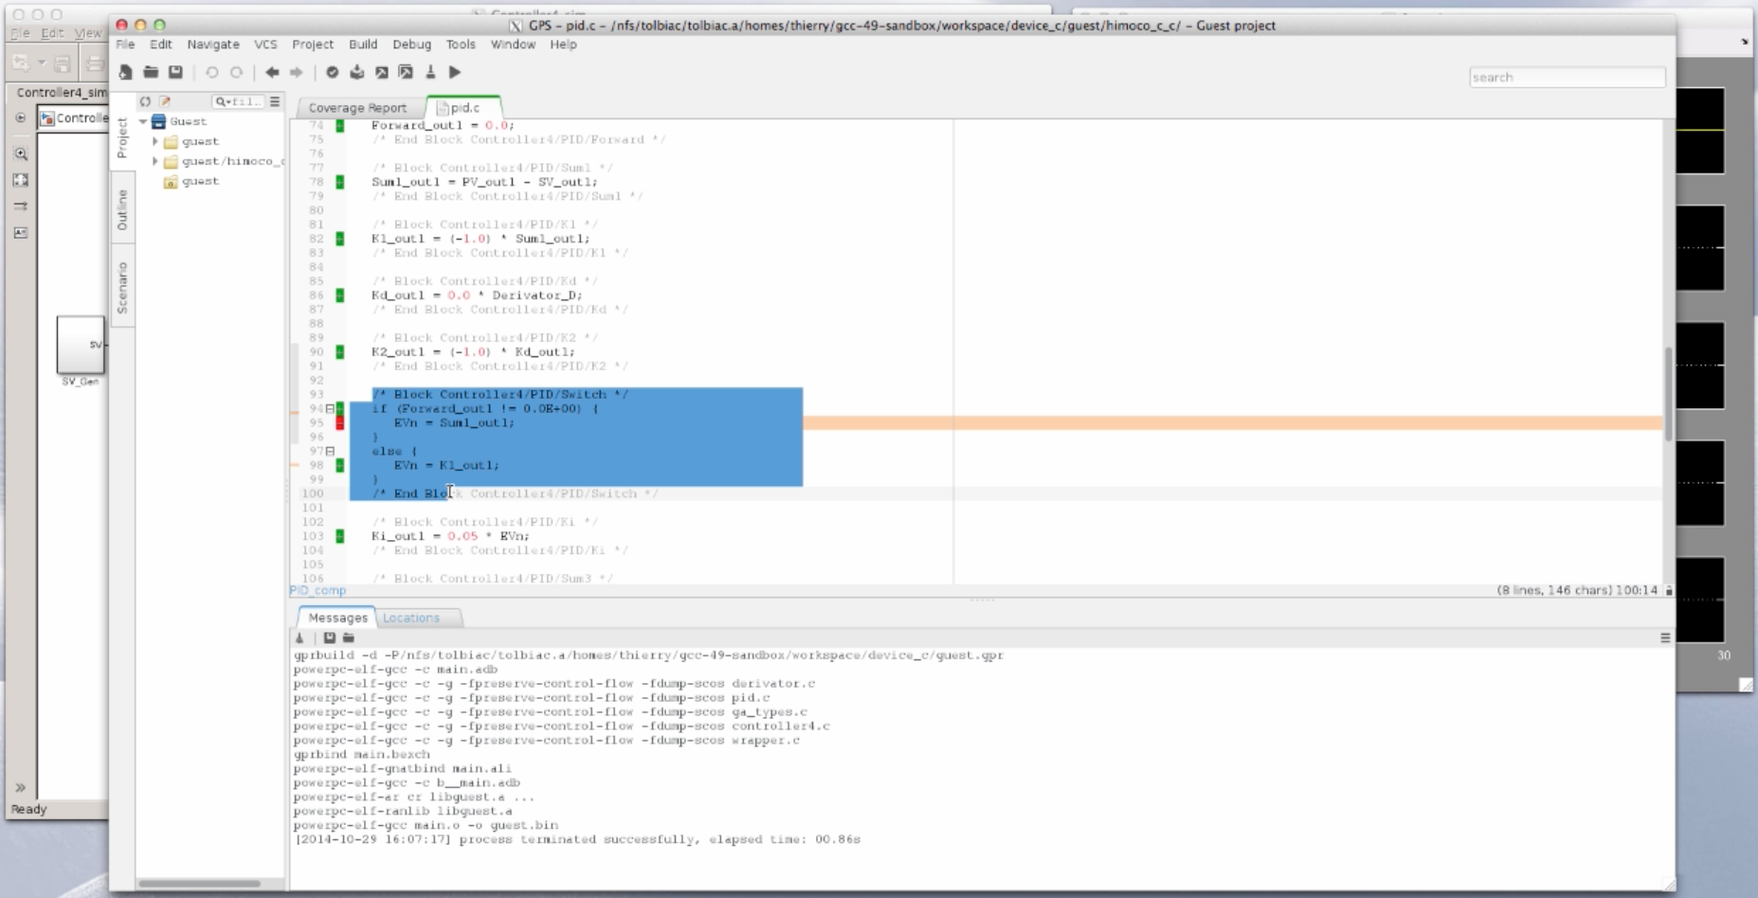Screen dimensions: 1758x898
Task: Click the 'process terminated successfully' message line
Action: [x=577, y=840]
